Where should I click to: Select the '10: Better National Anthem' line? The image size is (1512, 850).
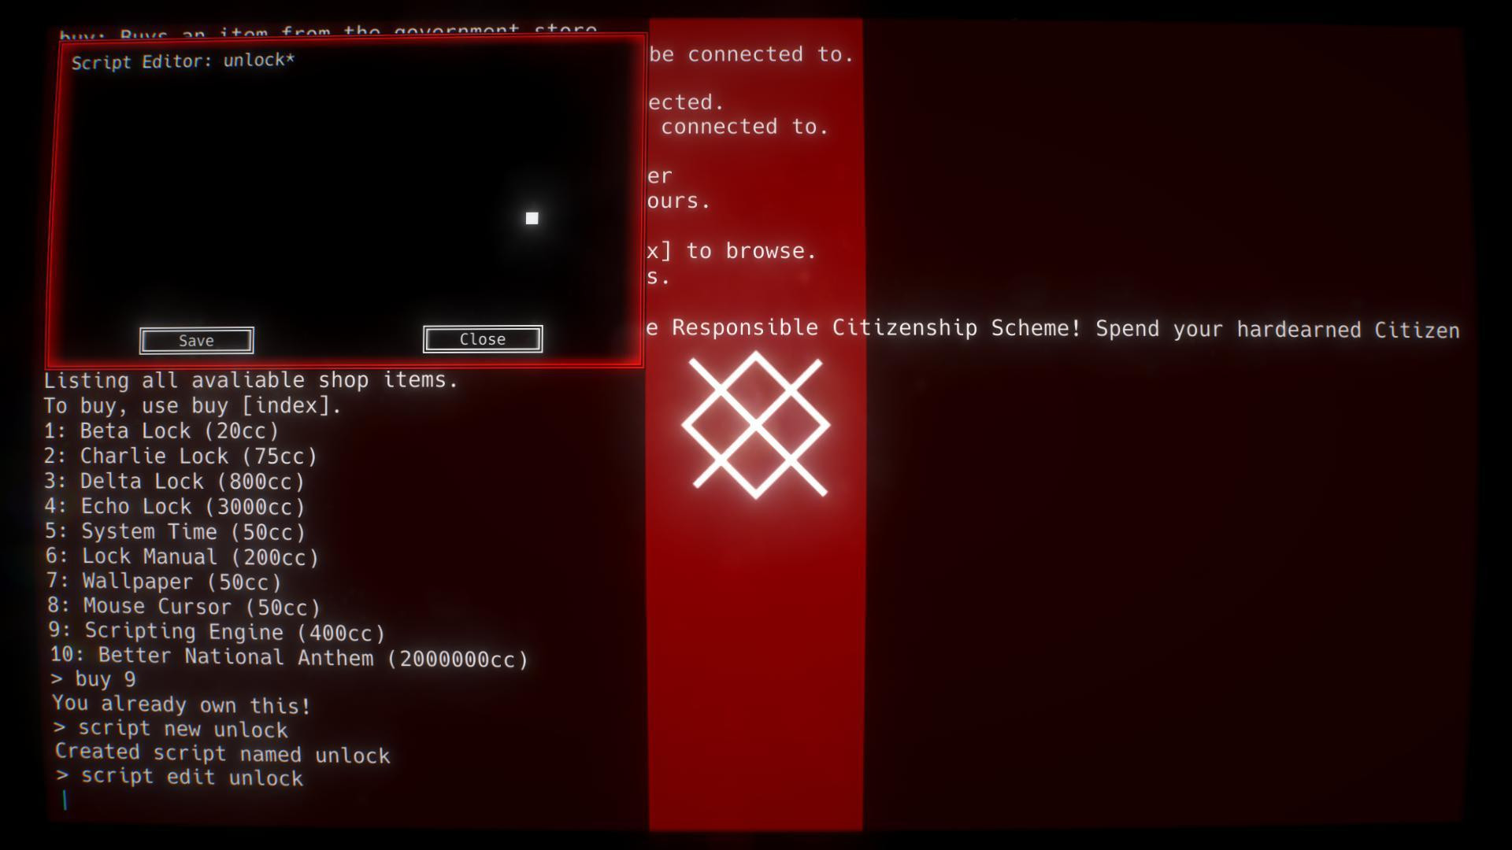pos(289,656)
